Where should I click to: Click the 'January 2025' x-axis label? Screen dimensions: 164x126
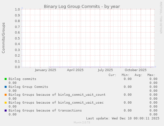click(46, 70)
